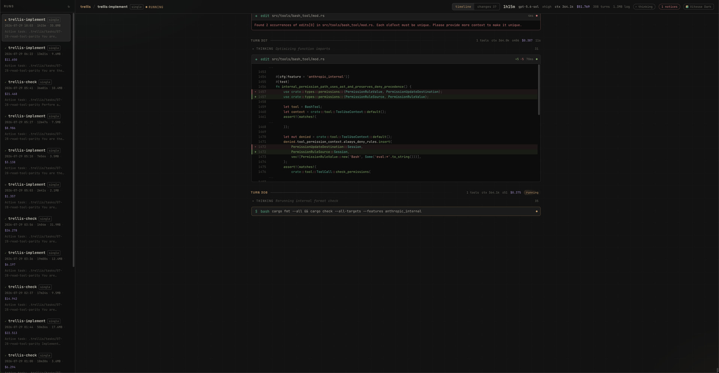This screenshot has height=373, width=719.
Task: Expand the bash cargo fmt command block
Action: tap(396, 211)
